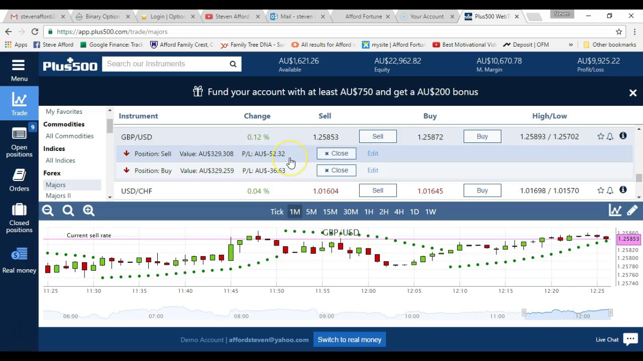
Task: Add USD/CHF to favorites star
Action: pyautogui.click(x=600, y=191)
